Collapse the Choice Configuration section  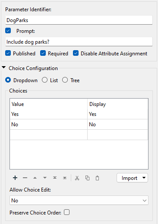[x=4, y=67]
